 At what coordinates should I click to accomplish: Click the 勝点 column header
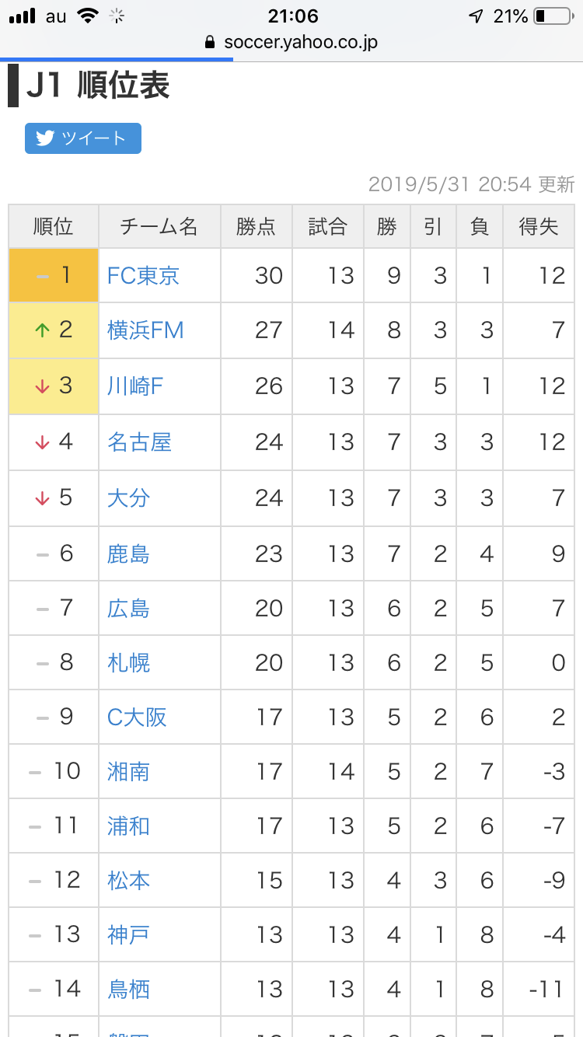[x=256, y=226]
